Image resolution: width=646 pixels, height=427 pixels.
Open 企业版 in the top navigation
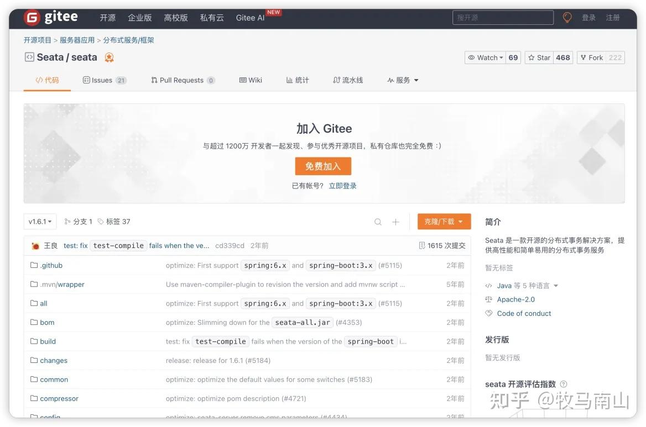click(x=140, y=18)
